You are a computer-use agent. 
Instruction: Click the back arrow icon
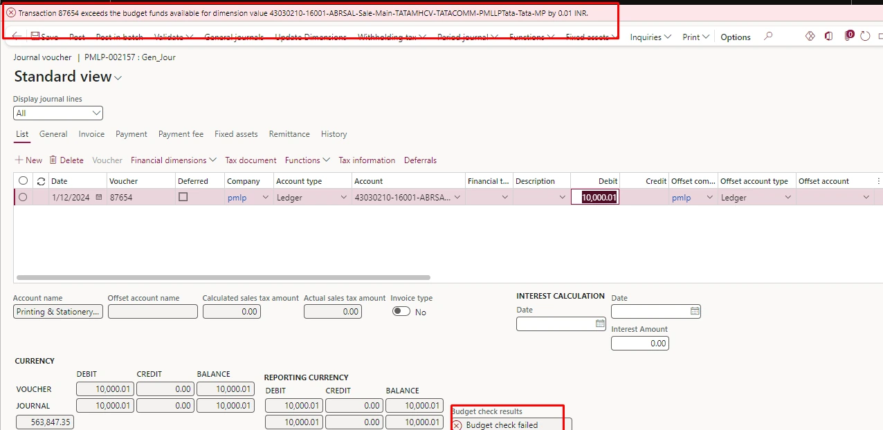point(17,37)
